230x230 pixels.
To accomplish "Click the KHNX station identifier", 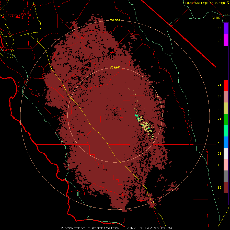I will (131, 228).
